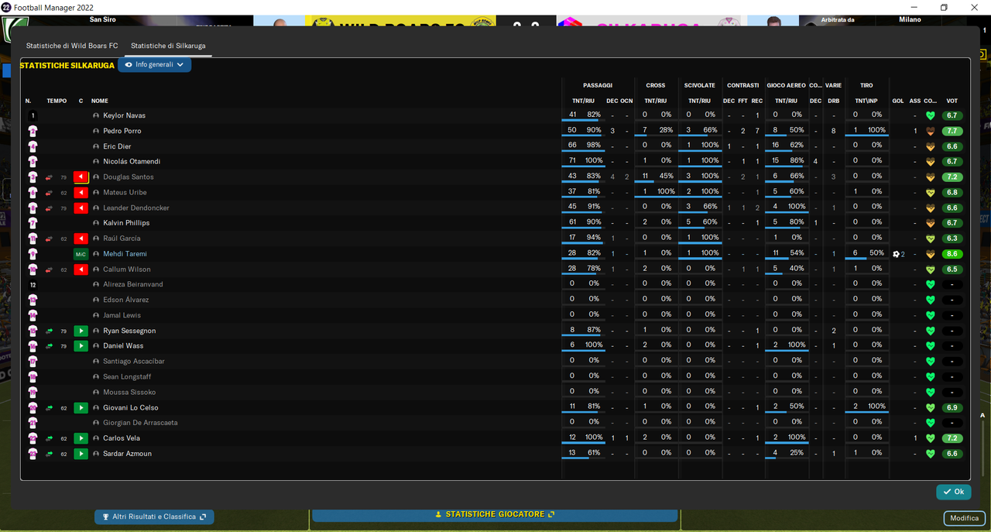
Task: Click Mehdi Taremi's 6 50% shots stat
Action: (866, 254)
